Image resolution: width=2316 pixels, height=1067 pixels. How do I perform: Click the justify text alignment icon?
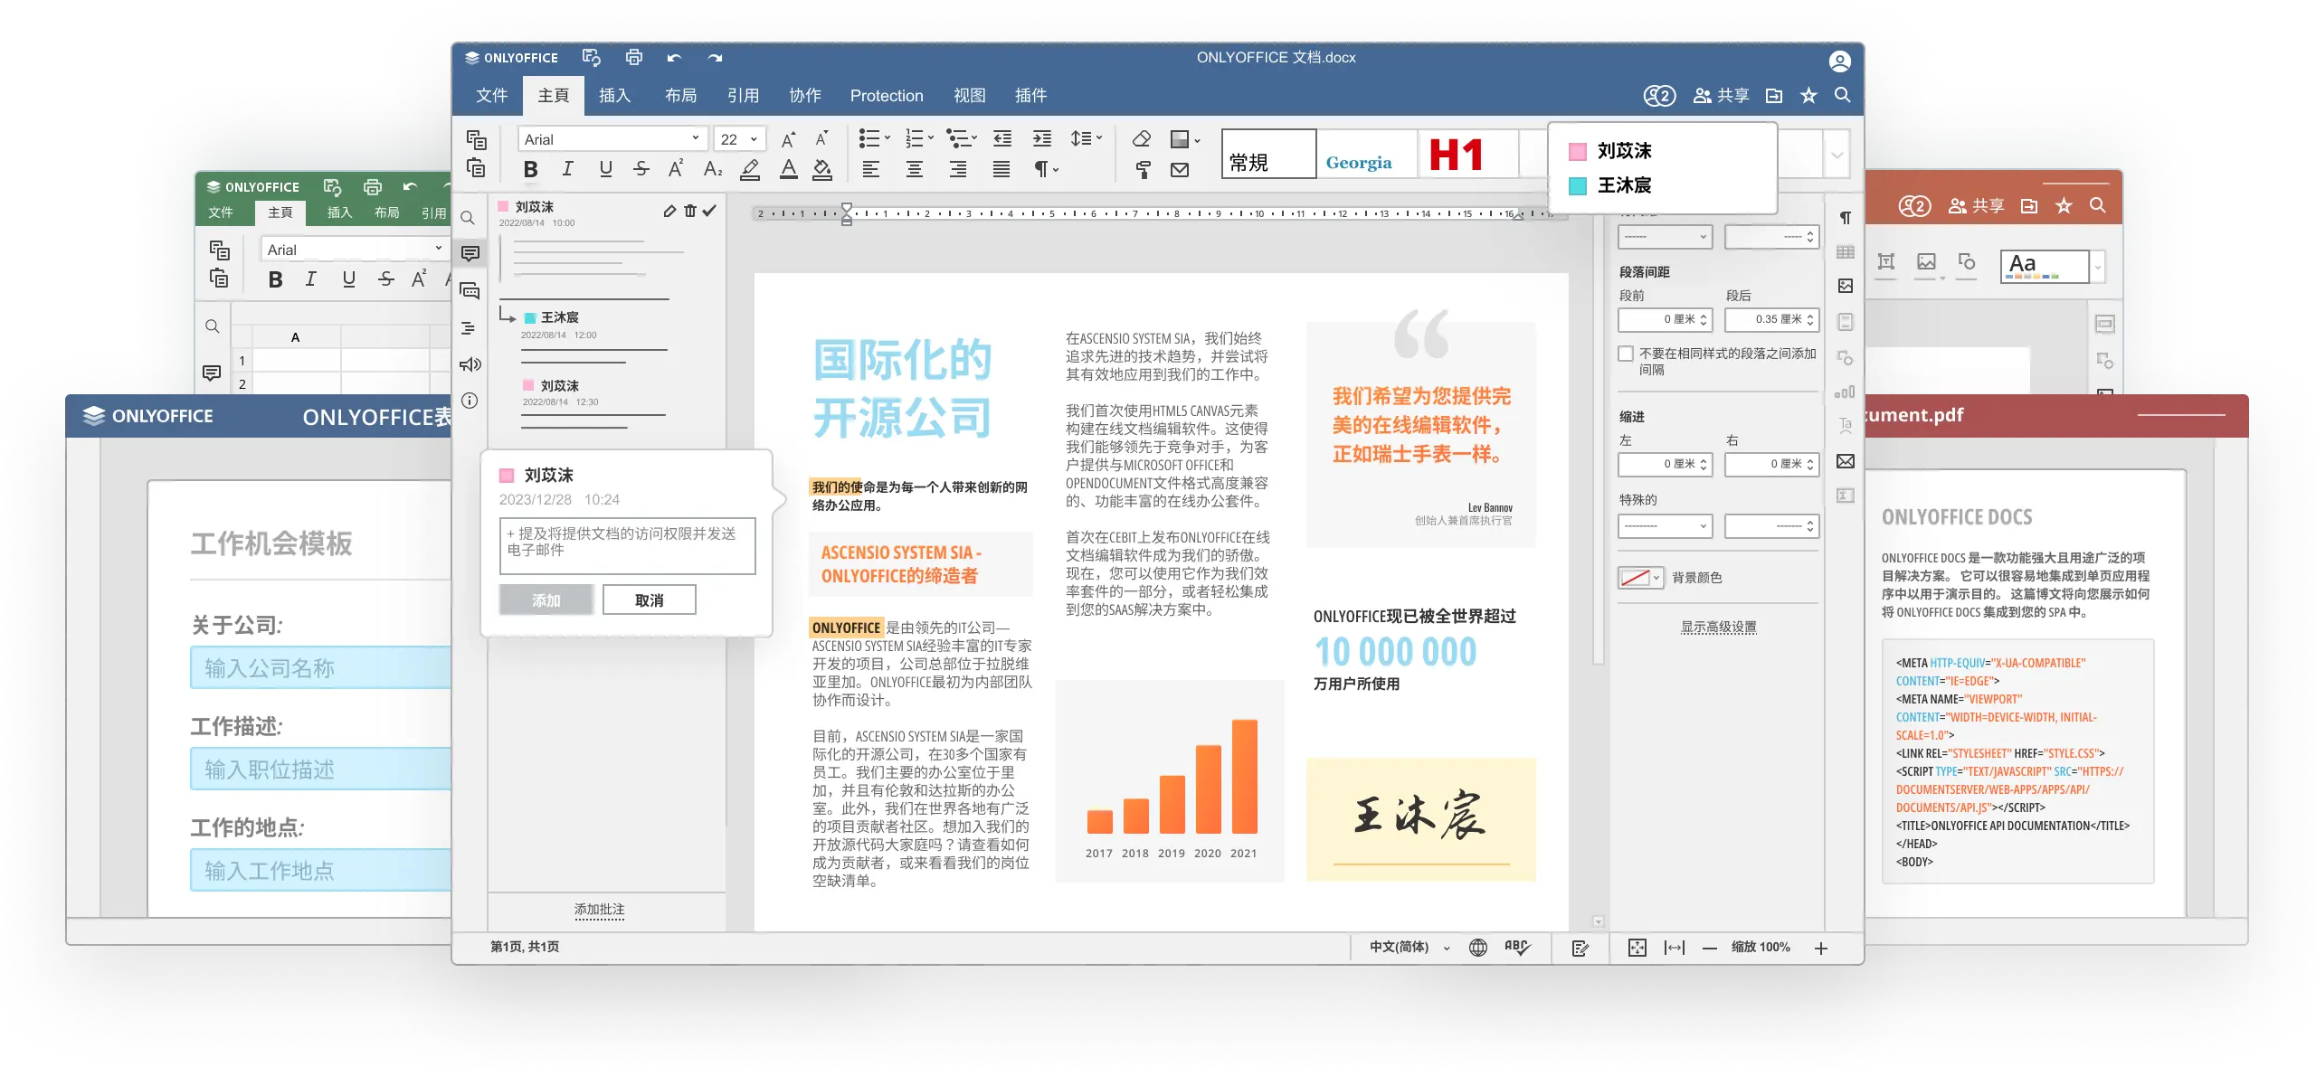(1001, 169)
